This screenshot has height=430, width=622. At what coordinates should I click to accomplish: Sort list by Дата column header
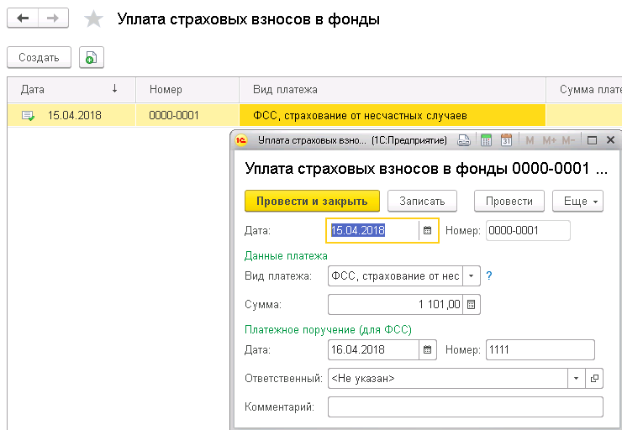pos(71,90)
